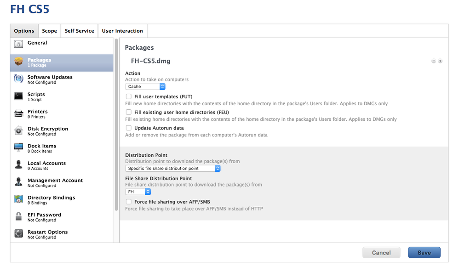Open the Scripts terminal icon

point(18,96)
